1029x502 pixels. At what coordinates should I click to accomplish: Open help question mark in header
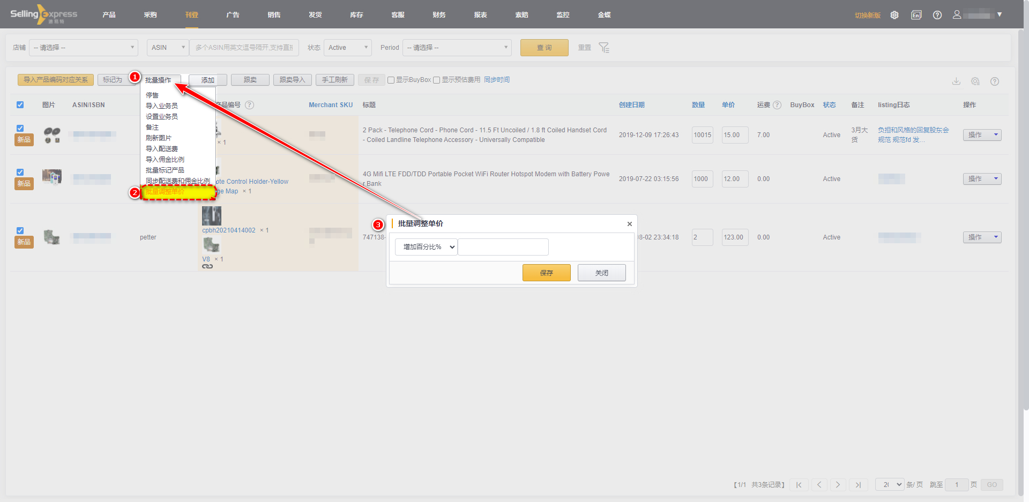pyautogui.click(x=937, y=15)
